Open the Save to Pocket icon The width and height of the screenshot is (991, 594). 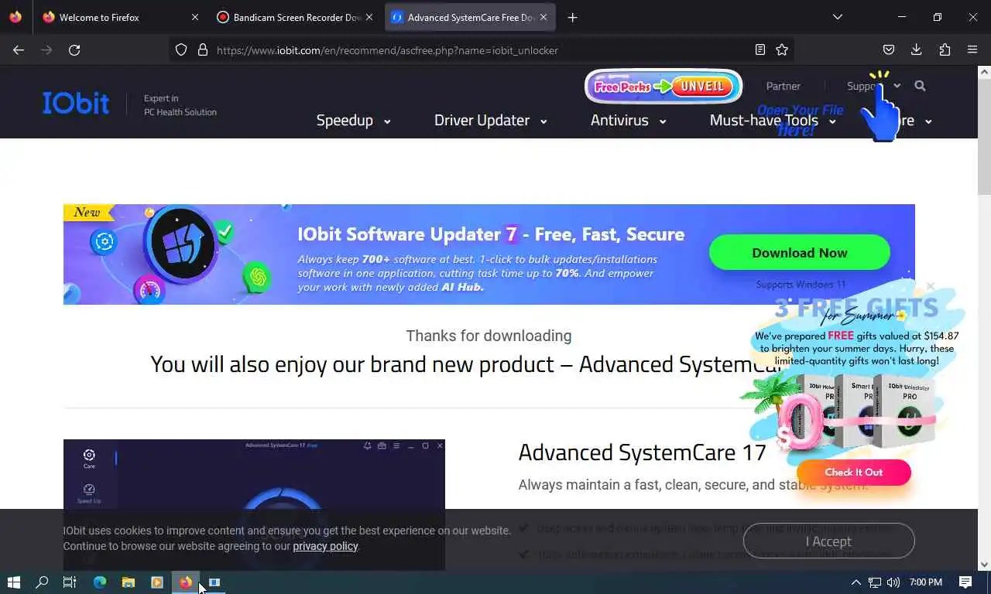tap(889, 49)
